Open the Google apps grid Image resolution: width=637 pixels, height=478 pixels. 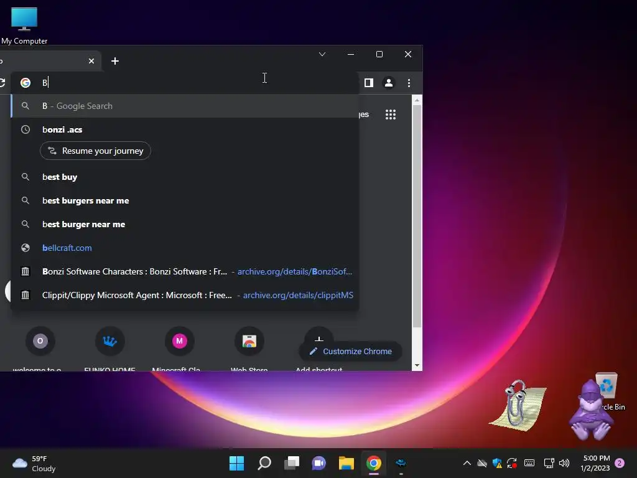coord(391,115)
